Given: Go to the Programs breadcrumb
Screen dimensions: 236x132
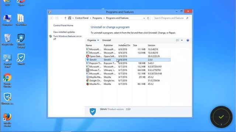Looking at the screenshot, I should coord(97,18).
